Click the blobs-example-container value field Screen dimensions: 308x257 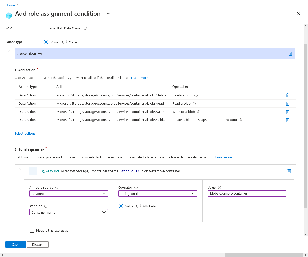[x=247, y=193]
